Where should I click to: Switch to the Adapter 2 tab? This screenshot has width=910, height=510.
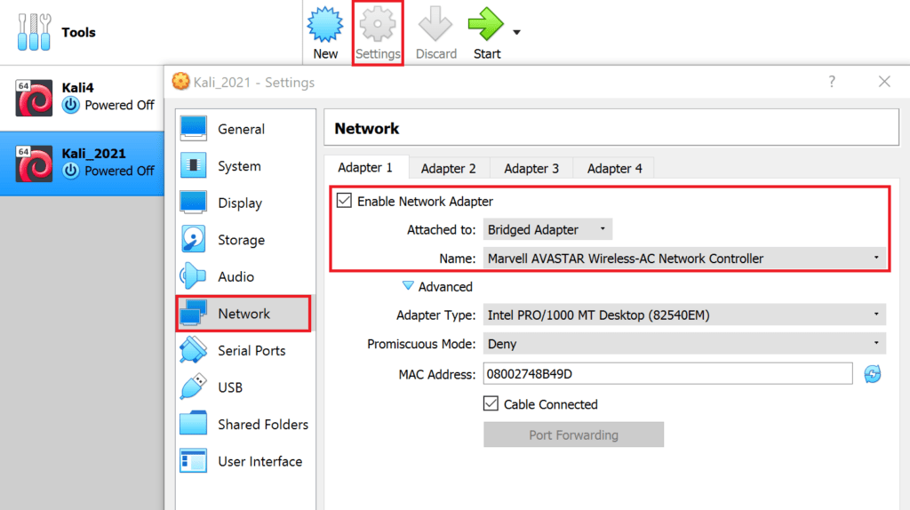point(449,168)
